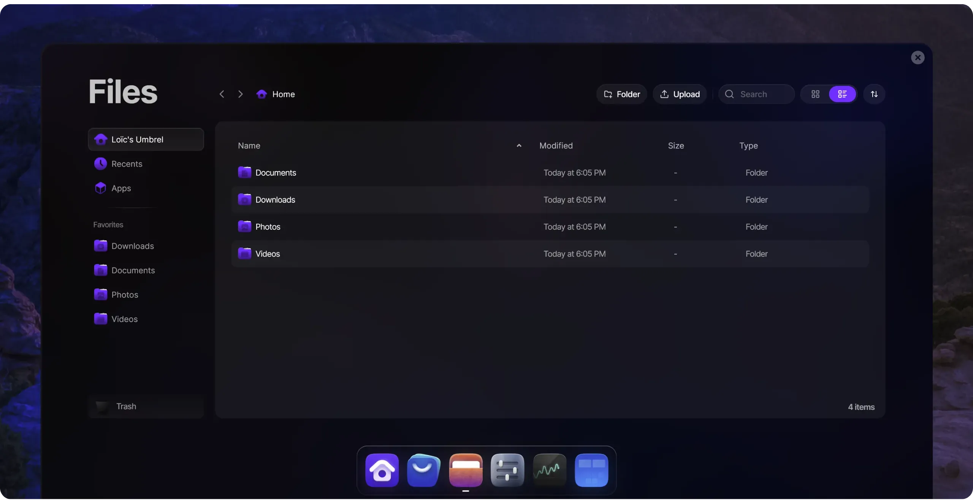This screenshot has height=503, width=973.
Task: Click the Home breadcrumb label
Action: point(284,94)
